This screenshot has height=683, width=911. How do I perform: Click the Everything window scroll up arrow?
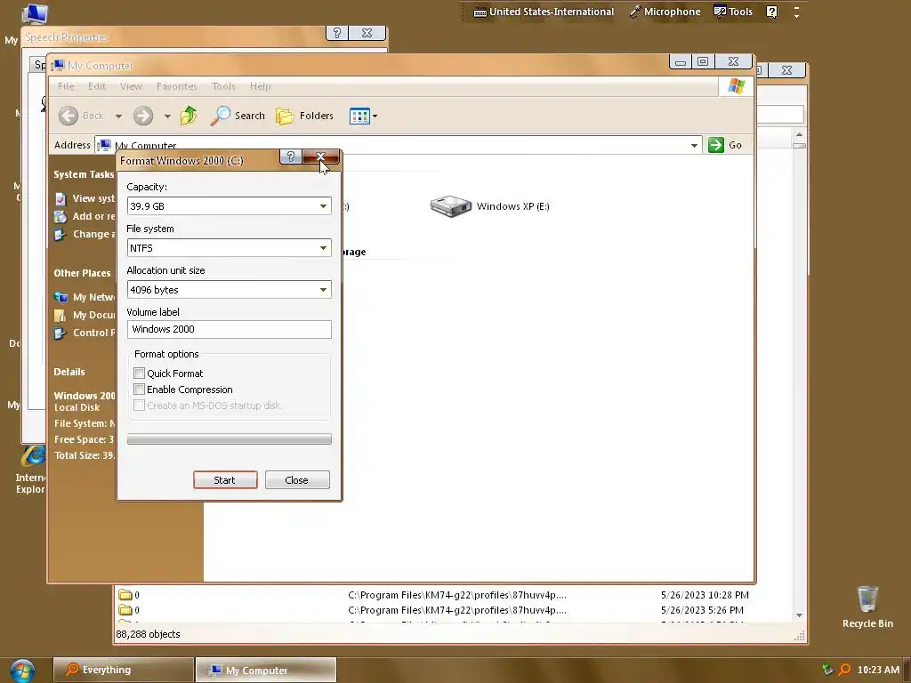[x=800, y=135]
